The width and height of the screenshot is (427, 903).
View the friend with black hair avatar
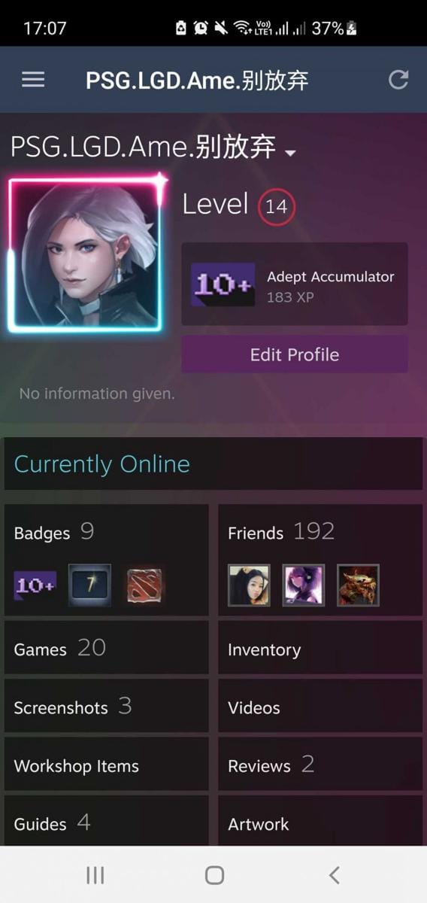[249, 585]
